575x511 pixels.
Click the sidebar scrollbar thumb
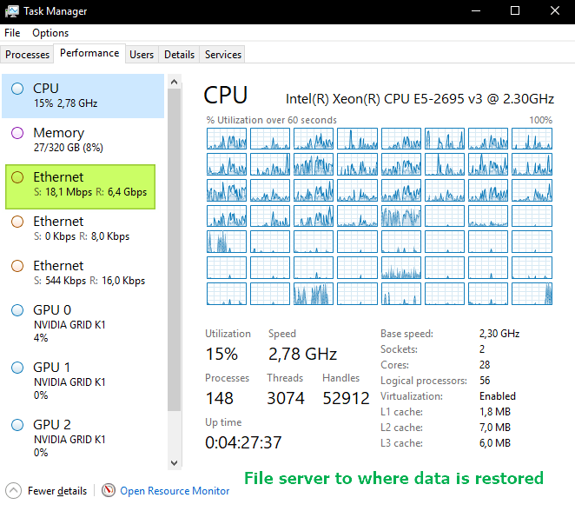pos(175,249)
